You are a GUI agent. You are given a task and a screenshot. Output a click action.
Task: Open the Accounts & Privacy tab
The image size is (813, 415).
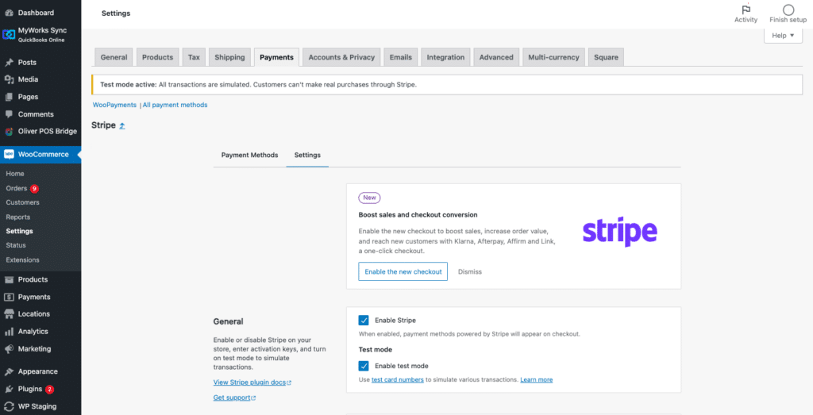click(341, 57)
